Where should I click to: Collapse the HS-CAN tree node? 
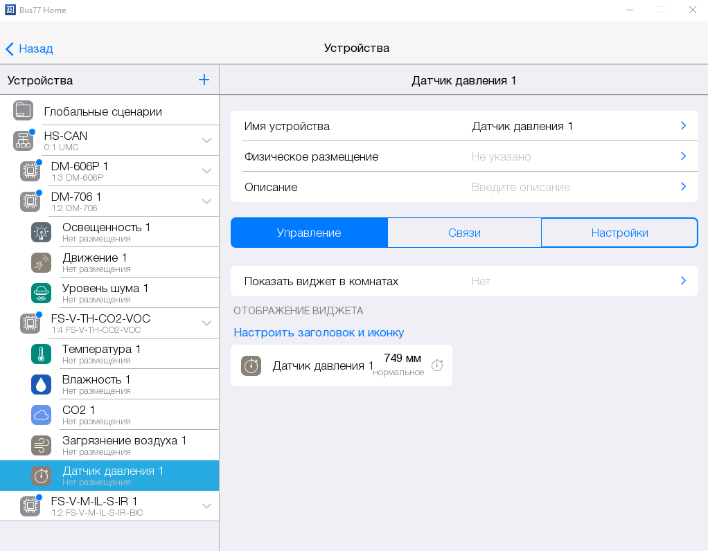(x=206, y=141)
